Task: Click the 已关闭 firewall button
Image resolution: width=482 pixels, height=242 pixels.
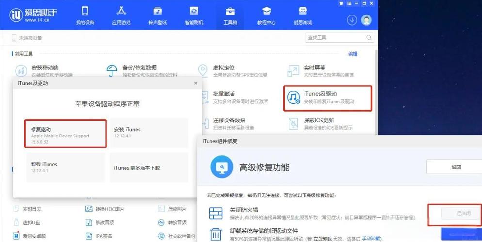Action: coord(461,213)
